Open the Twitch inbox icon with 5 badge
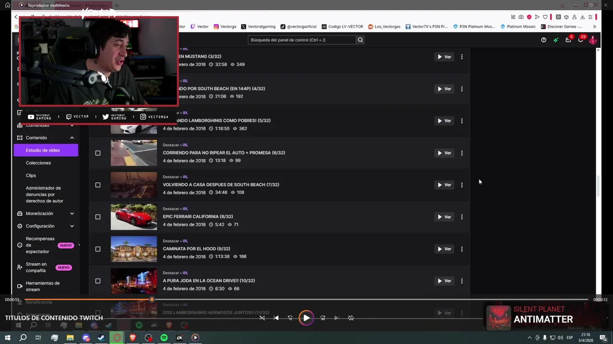The height and width of the screenshot is (344, 613). pyautogui.click(x=568, y=40)
